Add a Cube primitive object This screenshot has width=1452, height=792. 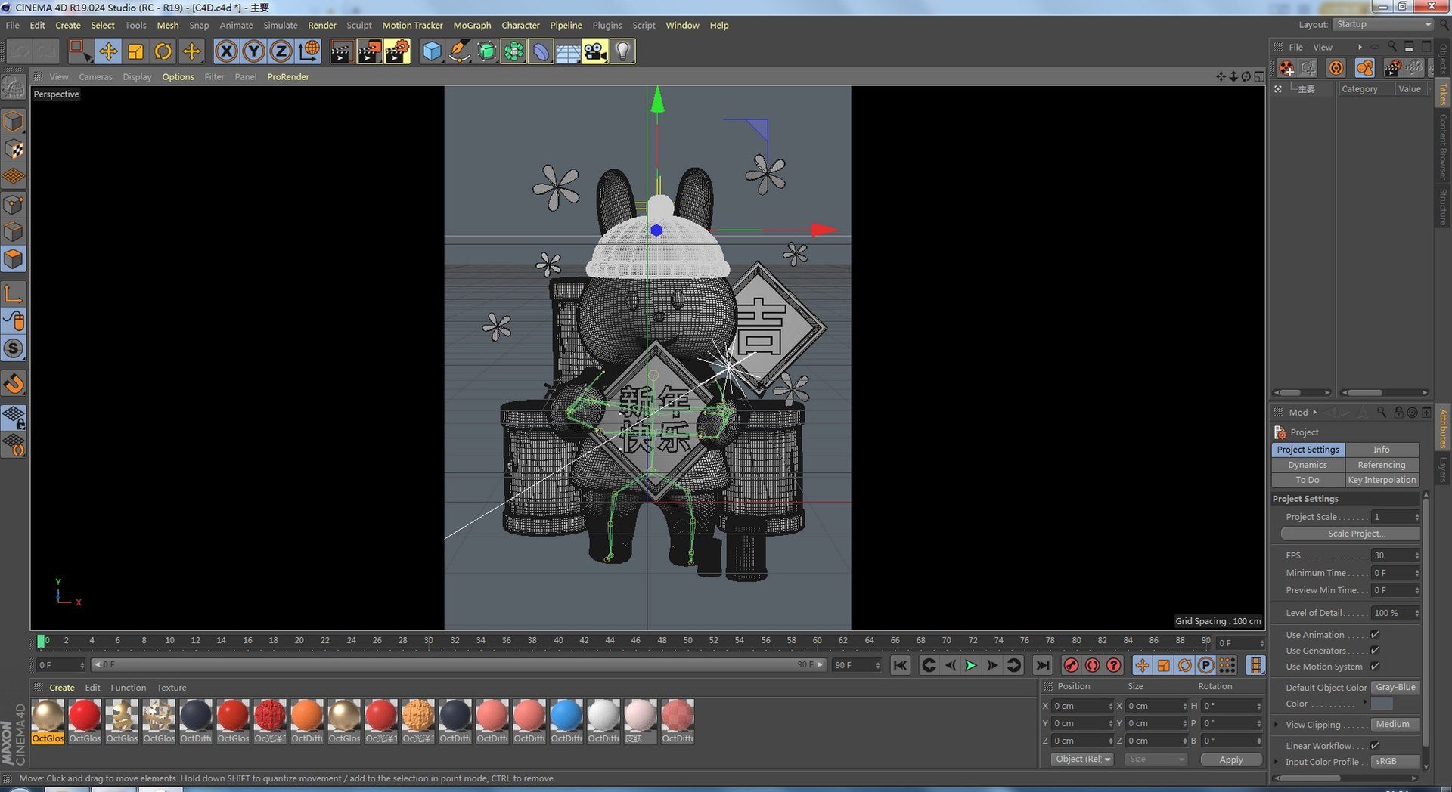(432, 51)
